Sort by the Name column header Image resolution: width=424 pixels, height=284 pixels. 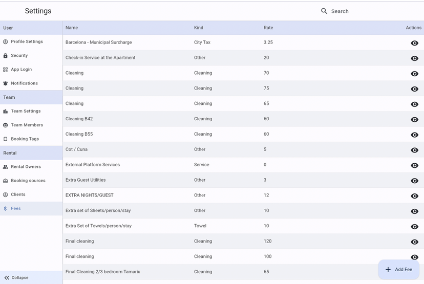pos(72,28)
